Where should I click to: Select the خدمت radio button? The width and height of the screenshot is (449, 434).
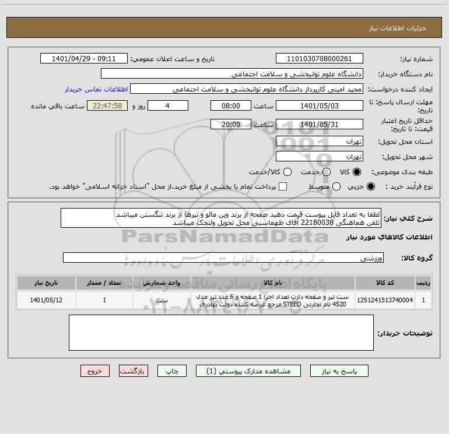[327, 172]
